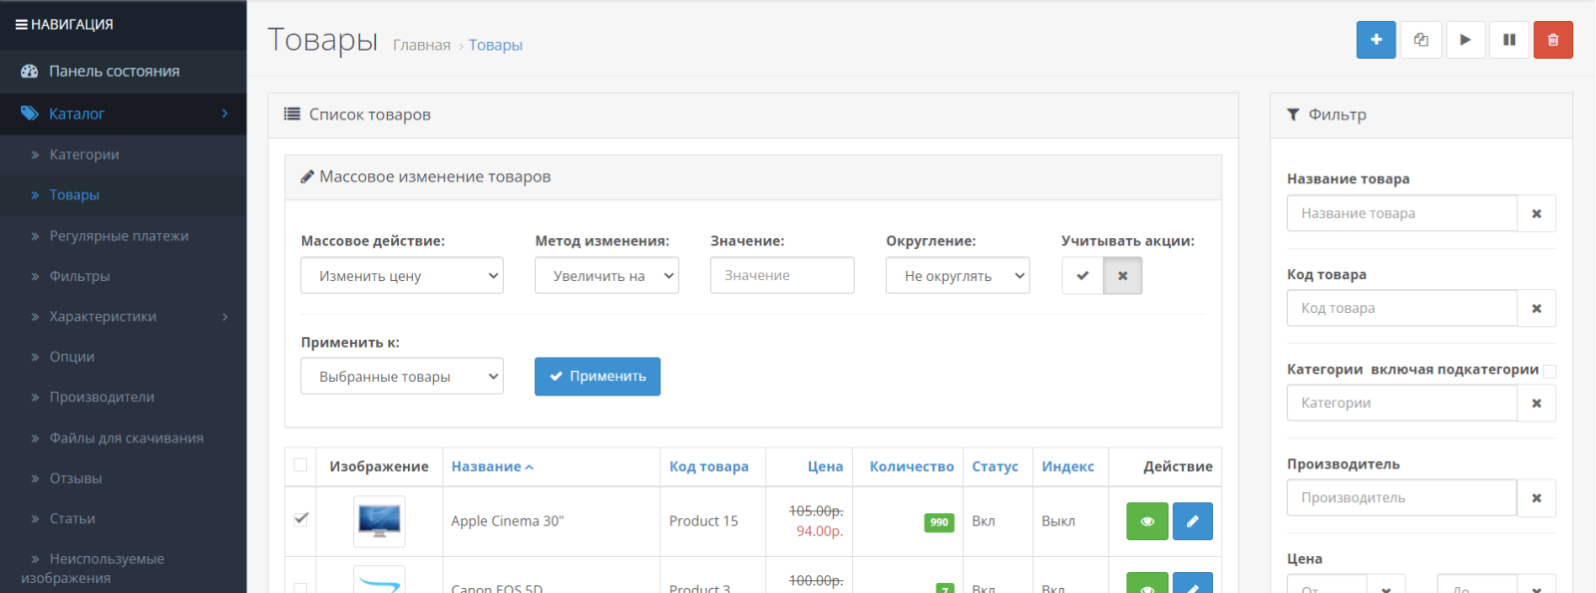The height and width of the screenshot is (593, 1596).
Task: Click the Применить button
Action: pos(598,377)
